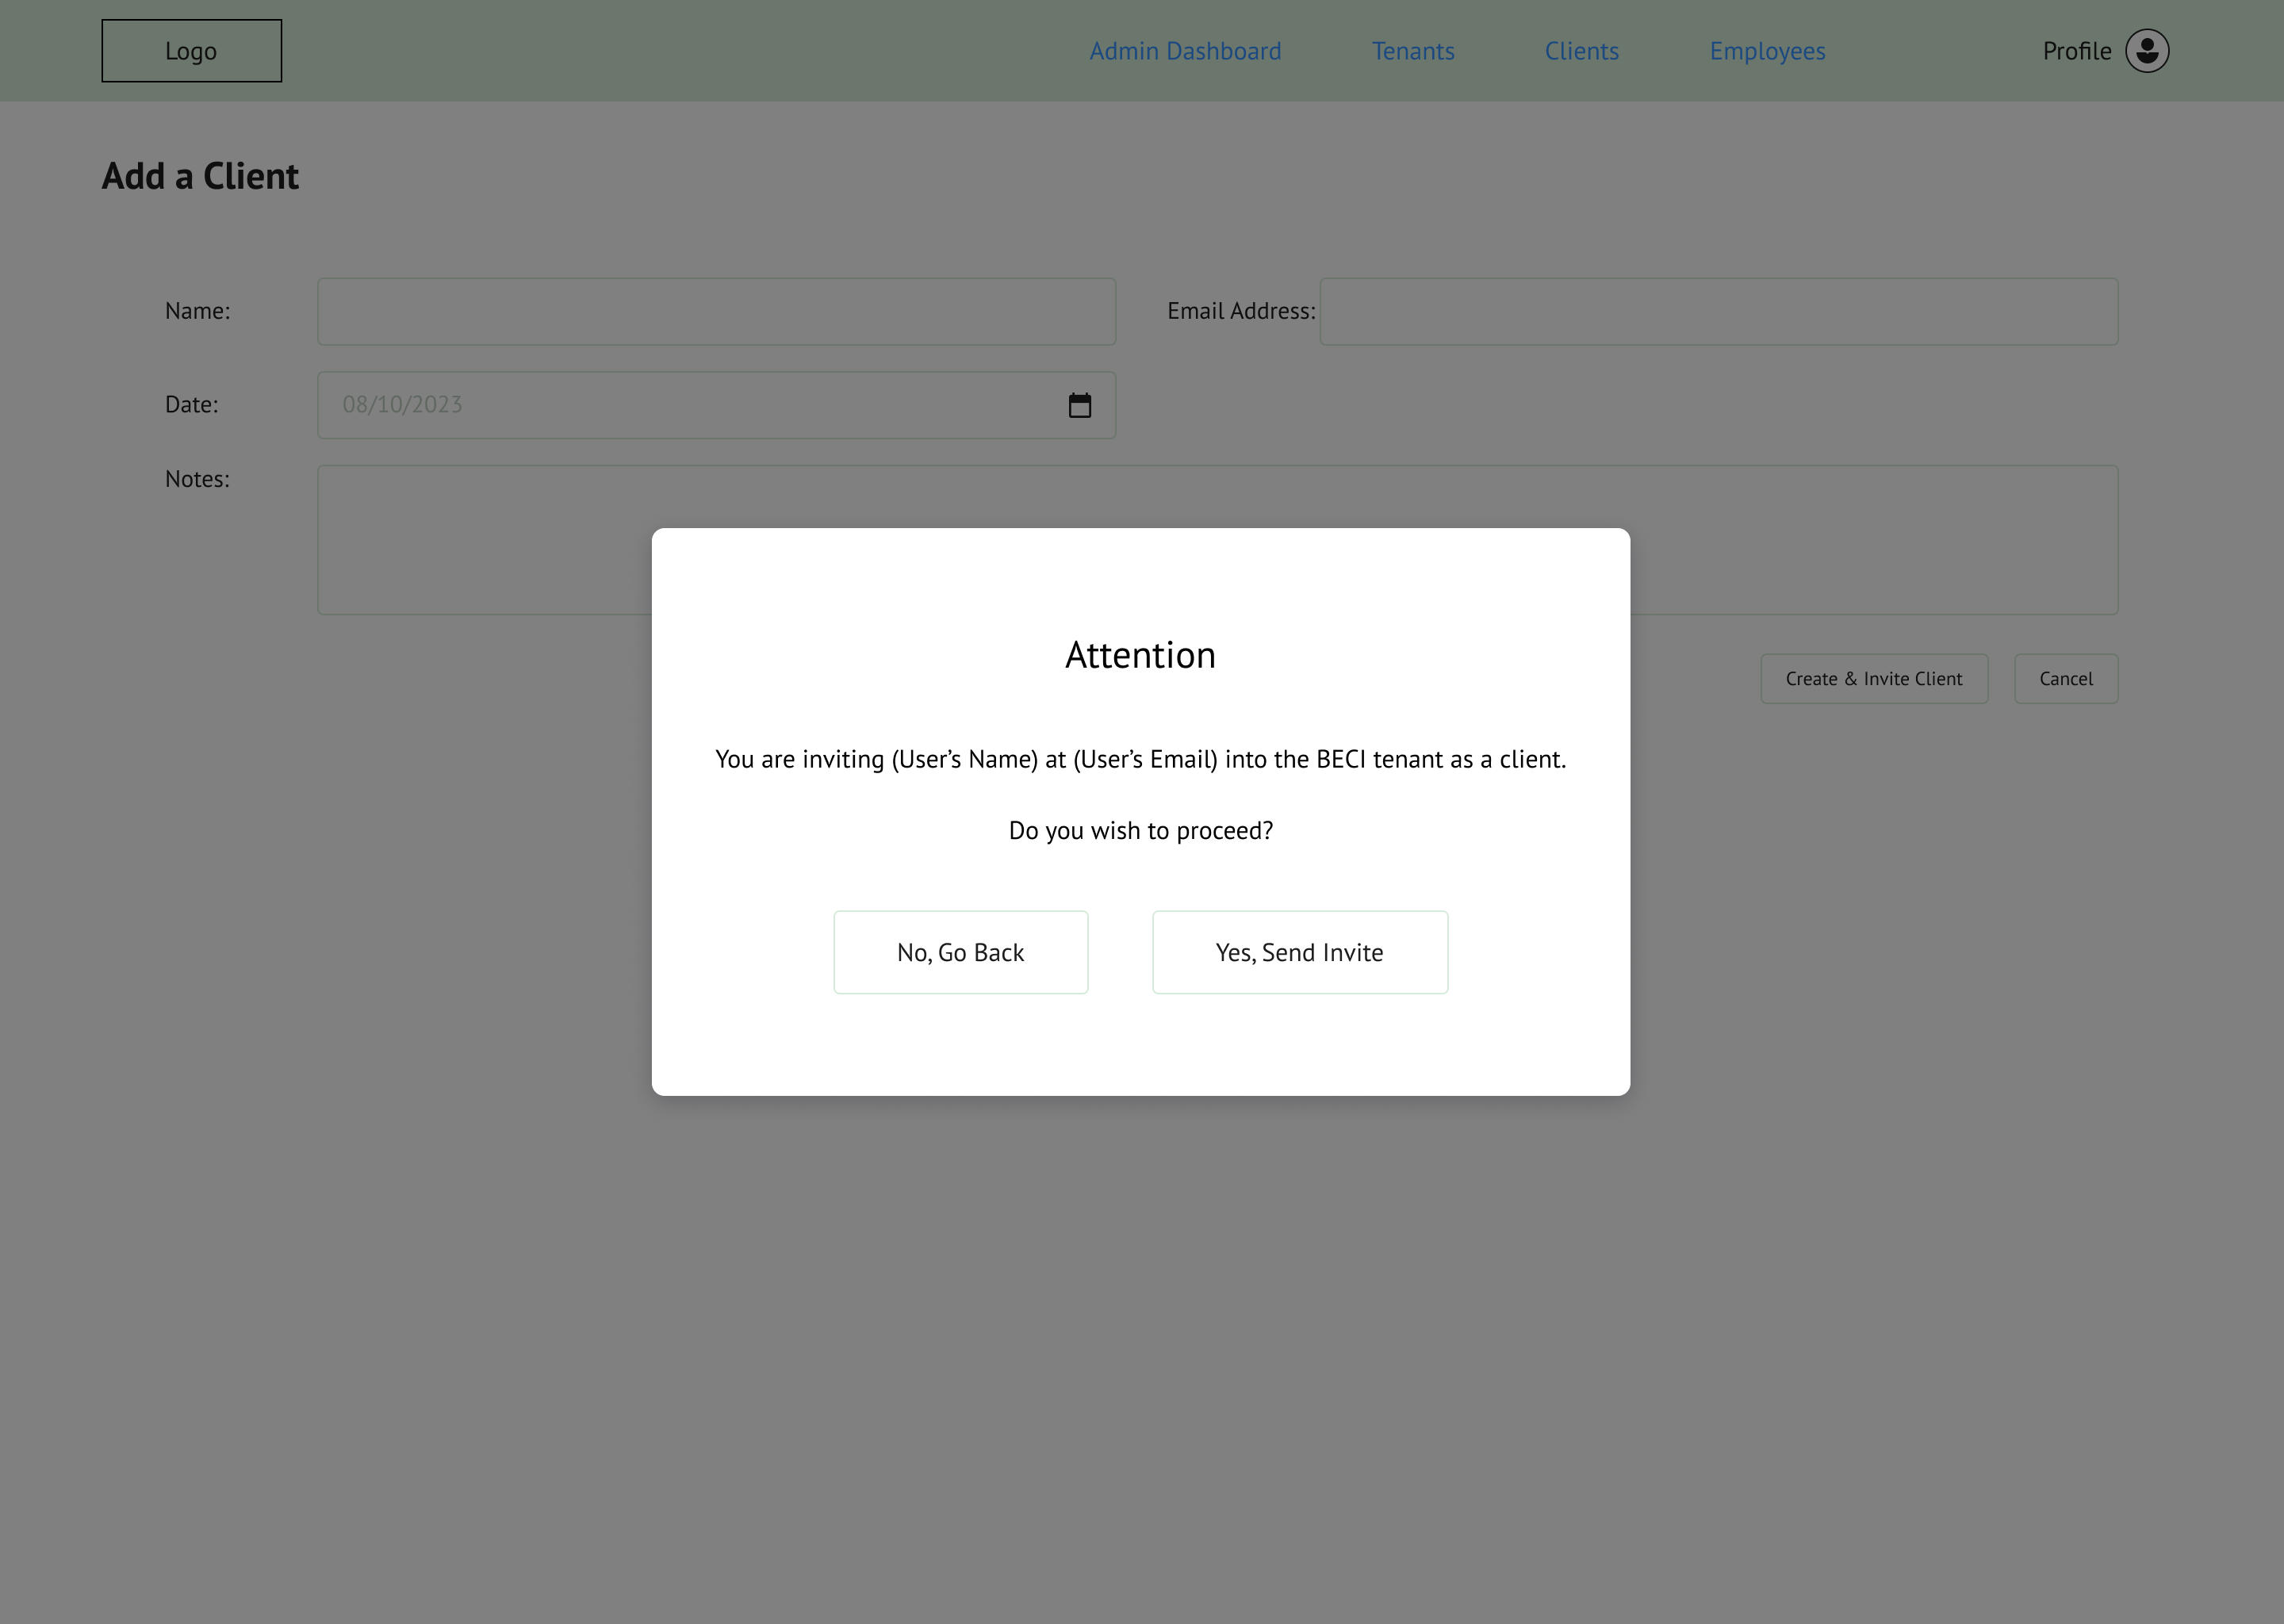Click the Attention dialog heading
Image resolution: width=2284 pixels, height=1624 pixels.
[1140, 655]
